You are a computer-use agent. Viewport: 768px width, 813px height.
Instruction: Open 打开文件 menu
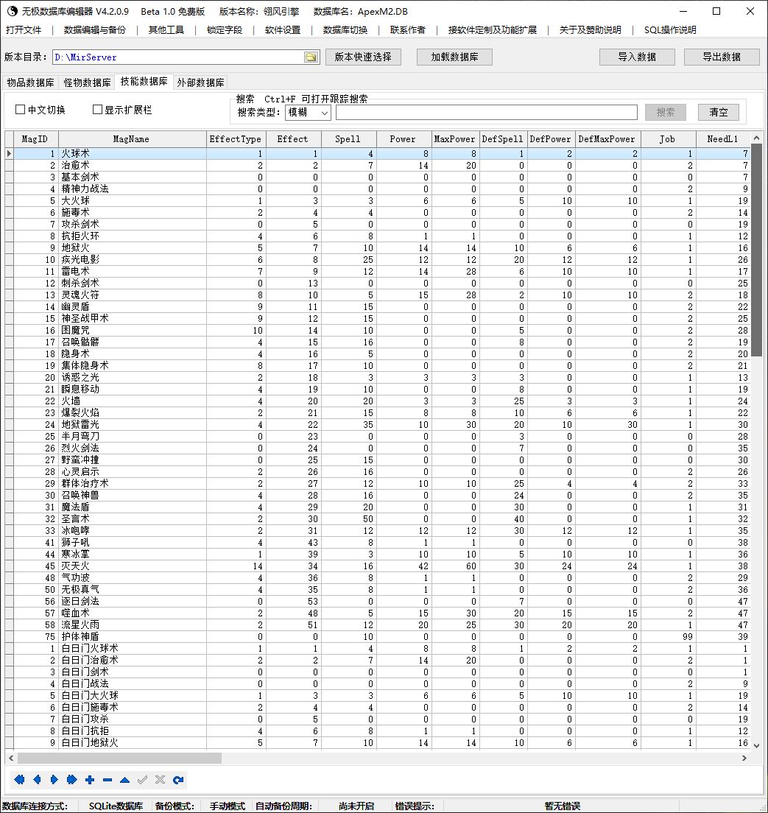tap(24, 30)
